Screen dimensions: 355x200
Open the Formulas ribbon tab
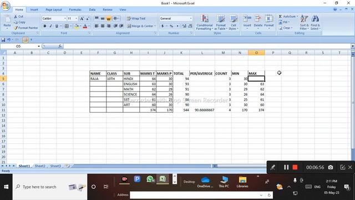coord(75,10)
